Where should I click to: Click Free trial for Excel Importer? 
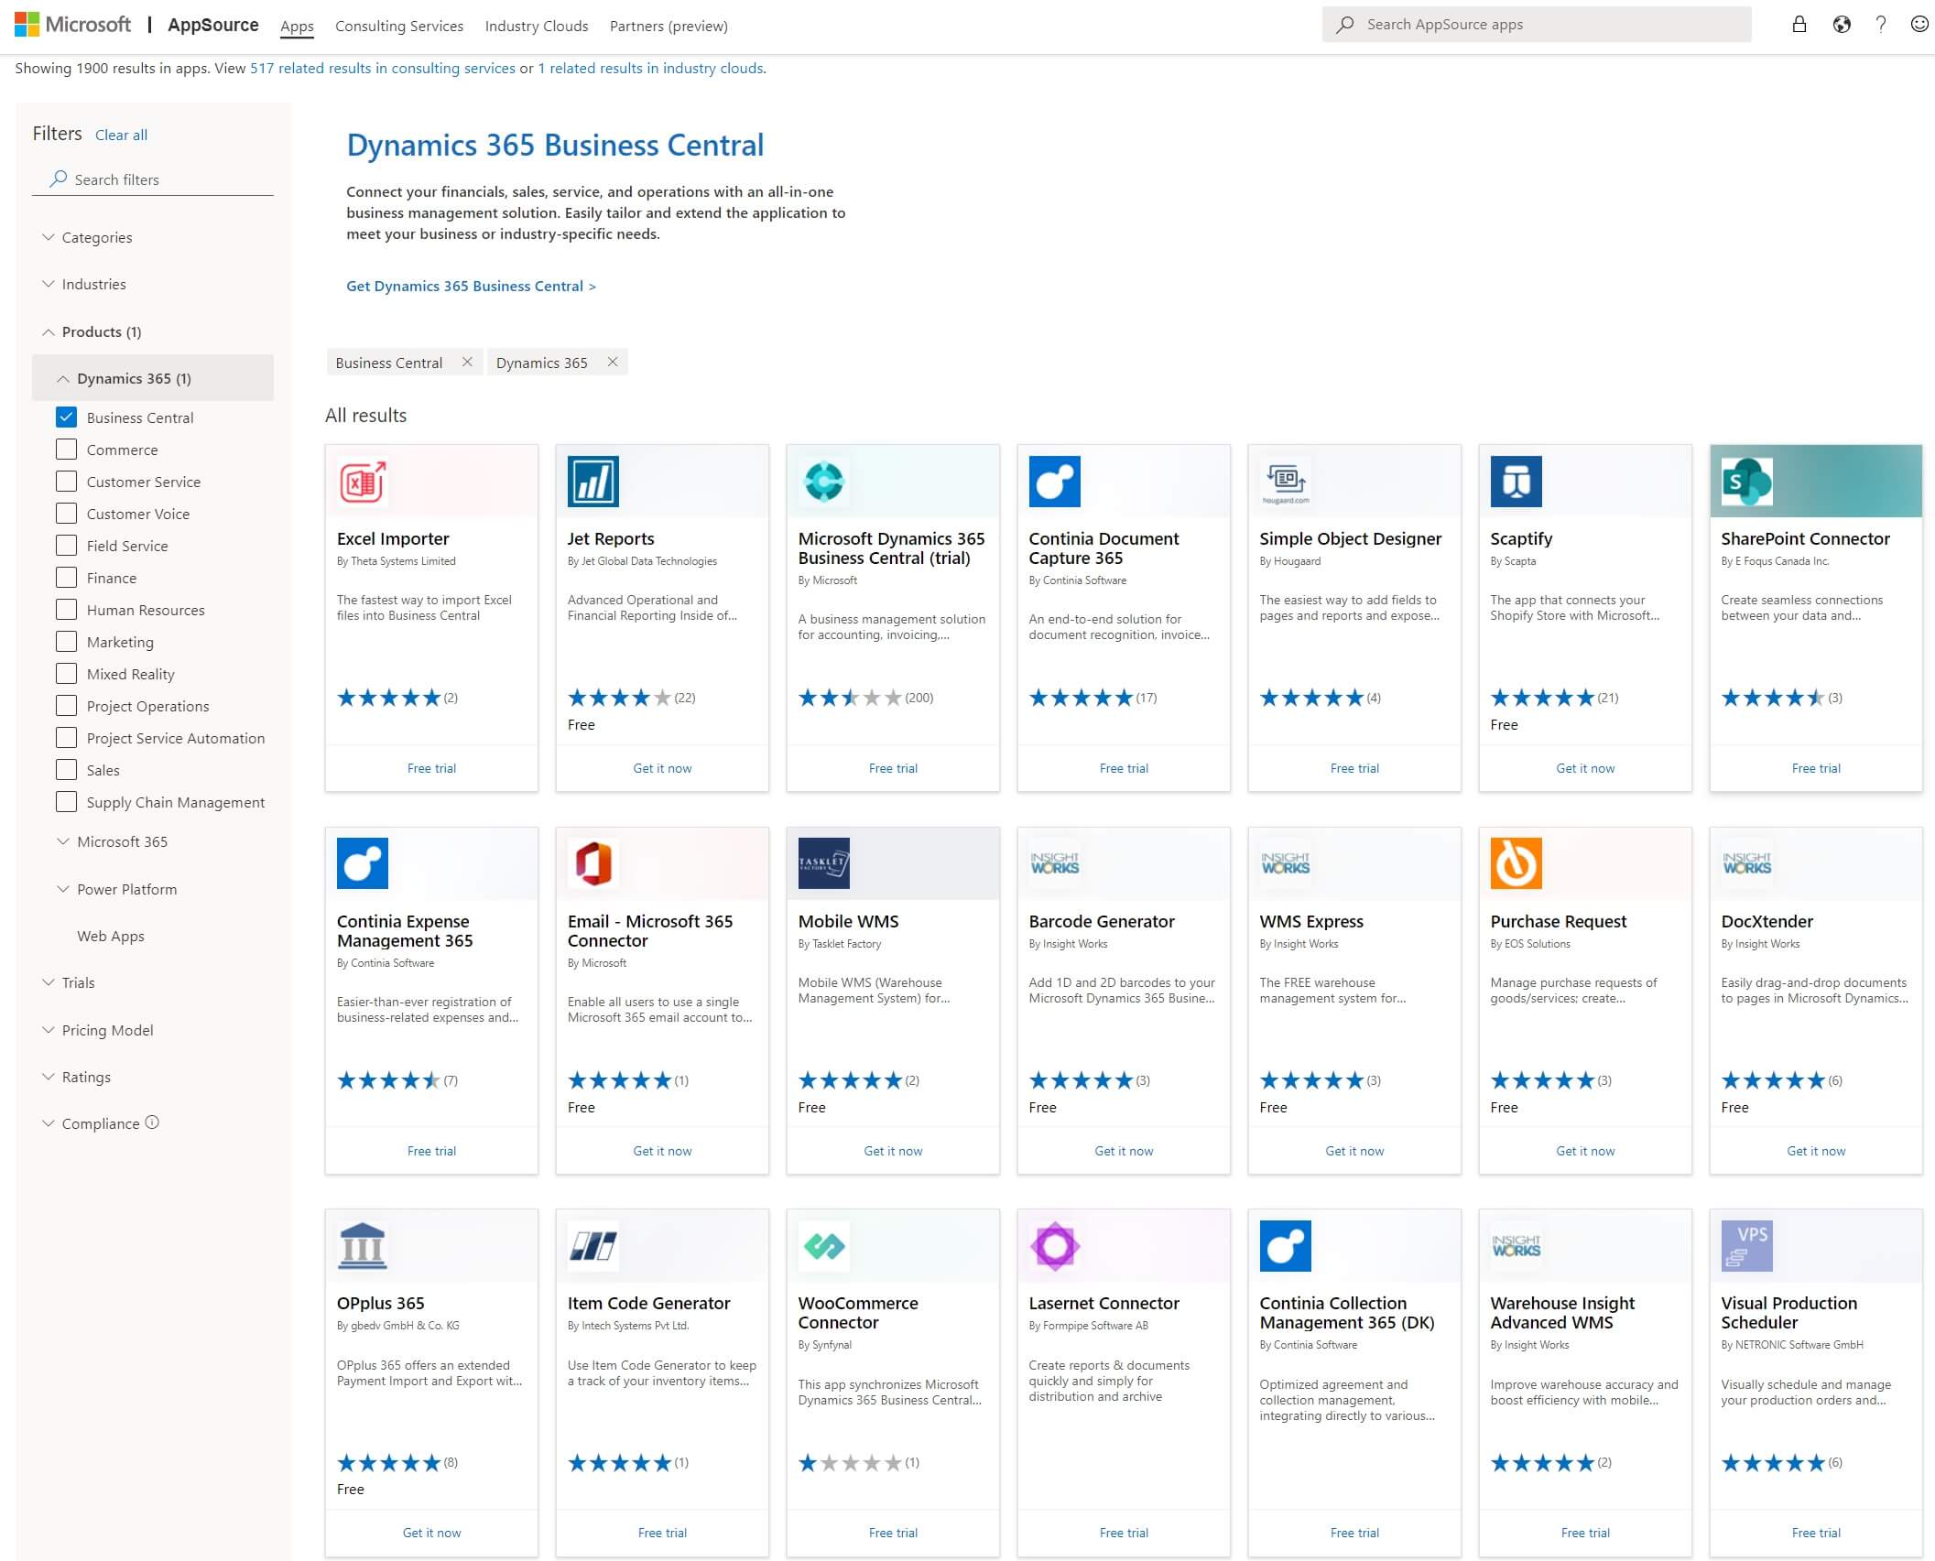pyautogui.click(x=431, y=768)
